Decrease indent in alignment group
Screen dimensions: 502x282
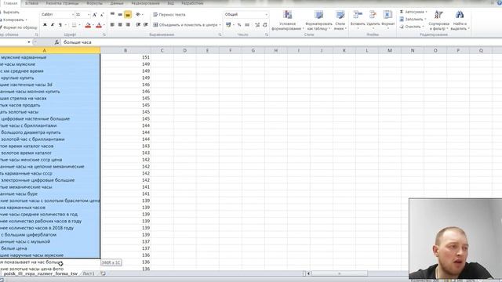tap(138, 24)
